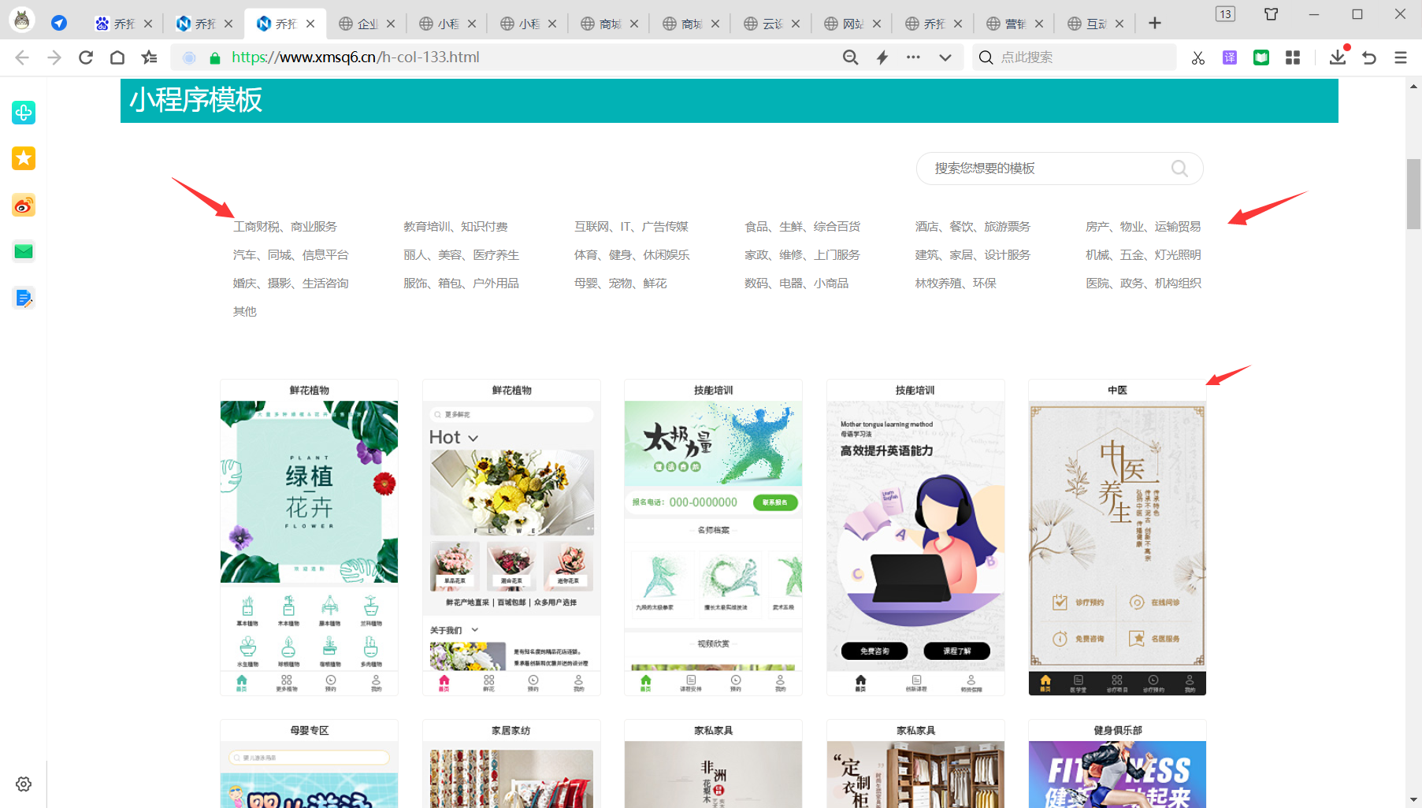Go to browser home page icon

117,57
